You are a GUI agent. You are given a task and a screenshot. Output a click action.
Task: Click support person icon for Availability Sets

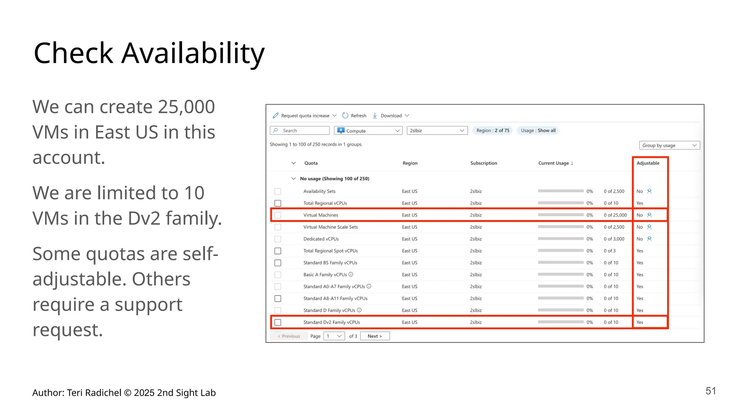pos(649,191)
